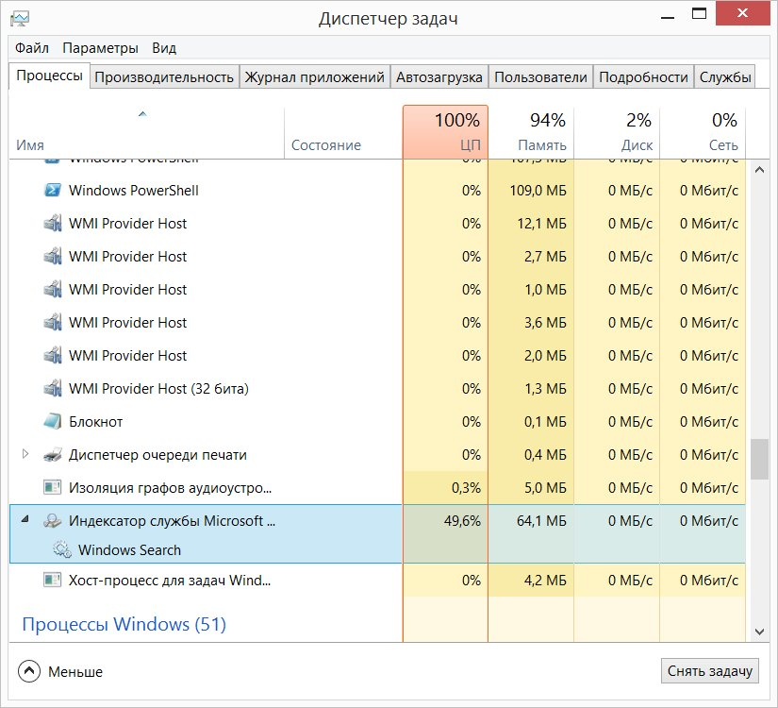Select Хост-процесс для задач Wind... row
This screenshot has height=708, width=778.
(x=377, y=580)
